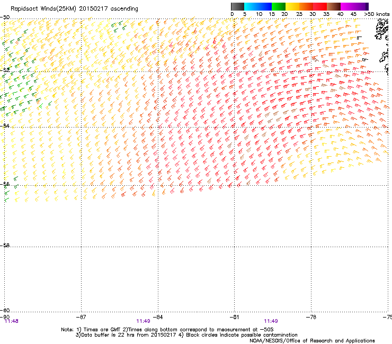
Task: Click the 11:49 time label beside -84
Action: pyautogui.click(x=143, y=321)
